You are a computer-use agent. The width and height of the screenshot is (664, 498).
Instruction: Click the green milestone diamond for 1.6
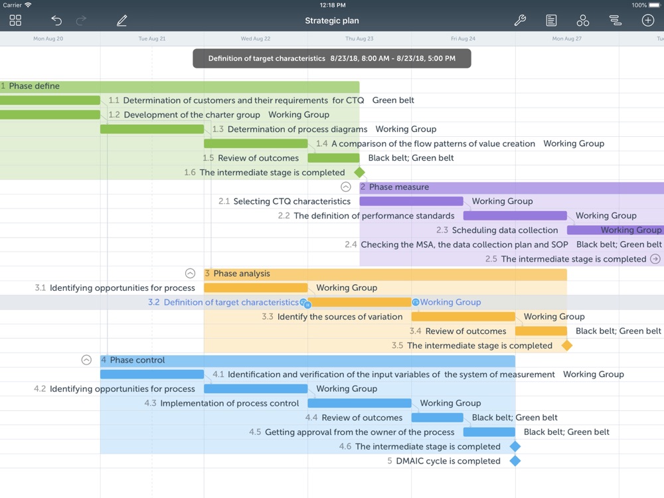359,173
